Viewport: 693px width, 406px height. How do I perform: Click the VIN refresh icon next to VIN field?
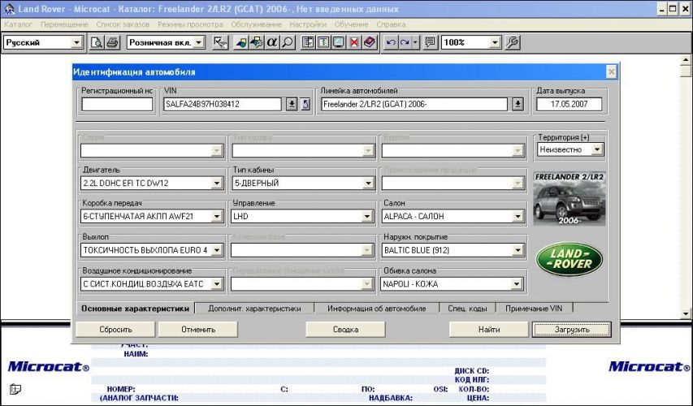coord(305,104)
